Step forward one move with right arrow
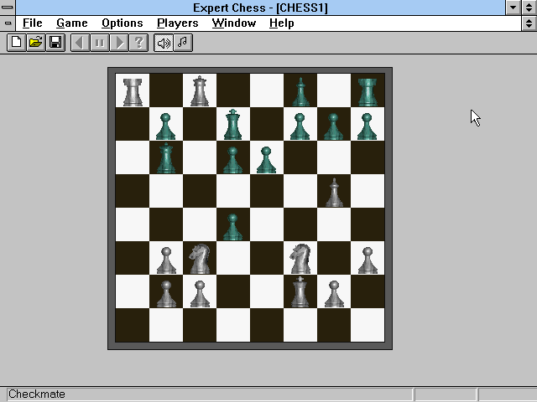Image resolution: width=537 pixels, height=402 pixels. [x=119, y=43]
